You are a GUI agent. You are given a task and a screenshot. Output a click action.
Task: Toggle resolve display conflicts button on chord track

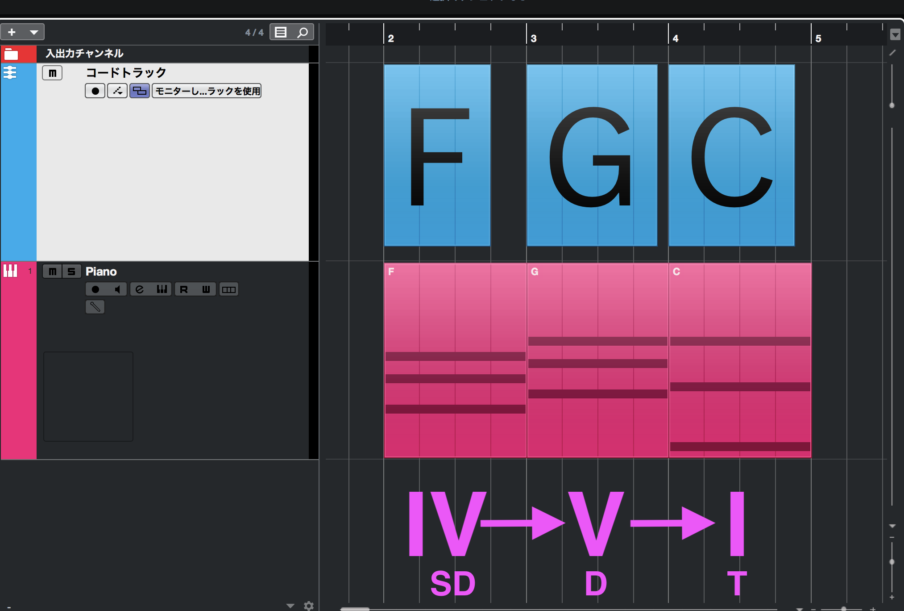140,91
